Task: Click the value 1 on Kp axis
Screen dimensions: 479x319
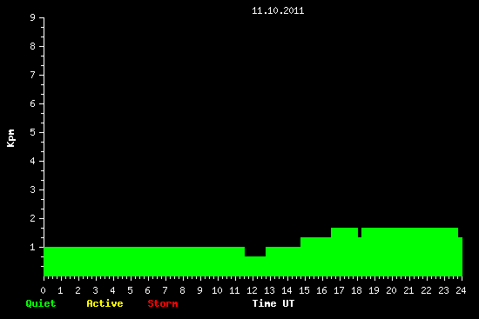Action: [x=33, y=248]
